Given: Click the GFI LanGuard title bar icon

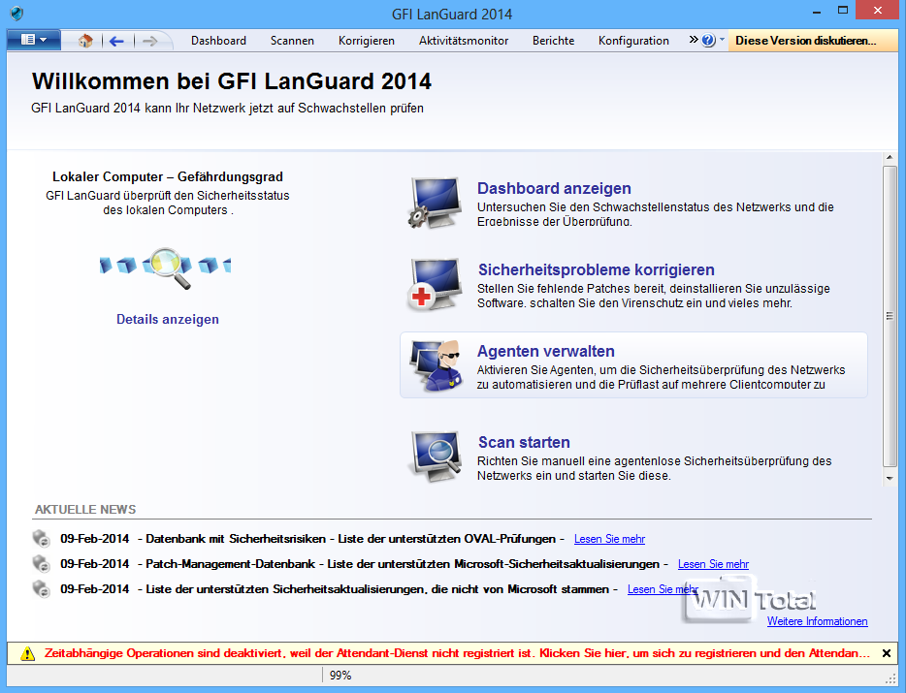Looking at the screenshot, I should (x=16, y=13).
